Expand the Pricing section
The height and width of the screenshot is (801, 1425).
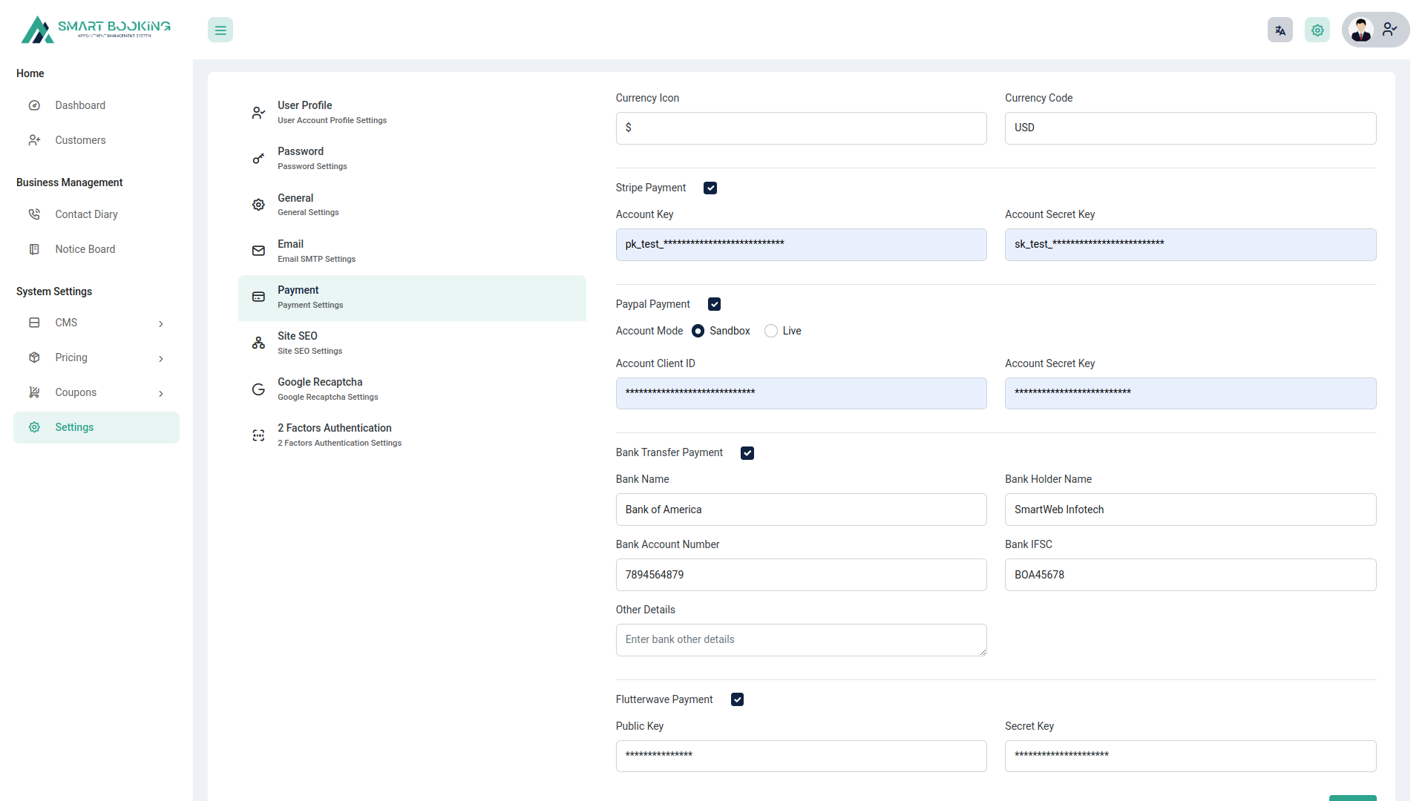(96, 357)
